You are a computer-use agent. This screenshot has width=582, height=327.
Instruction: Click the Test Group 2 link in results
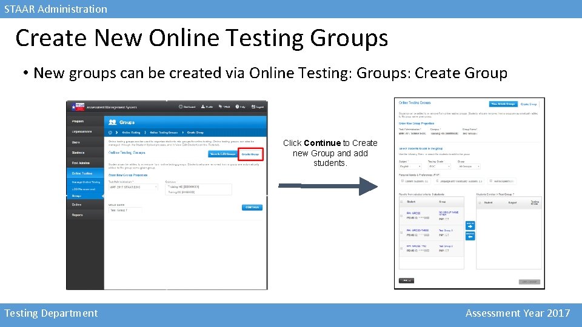[446, 246]
